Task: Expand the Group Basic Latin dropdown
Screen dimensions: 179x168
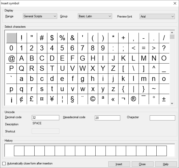Action: point(95,16)
